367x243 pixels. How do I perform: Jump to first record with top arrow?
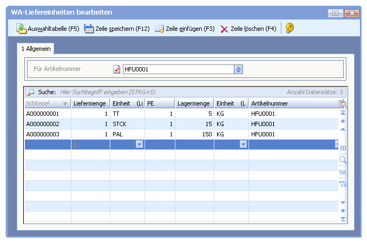pyautogui.click(x=342, y=113)
